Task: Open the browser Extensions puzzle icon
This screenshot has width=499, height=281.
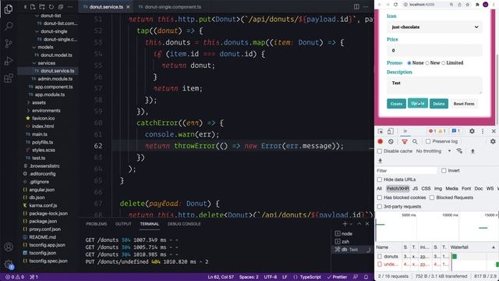Action: pos(477,5)
